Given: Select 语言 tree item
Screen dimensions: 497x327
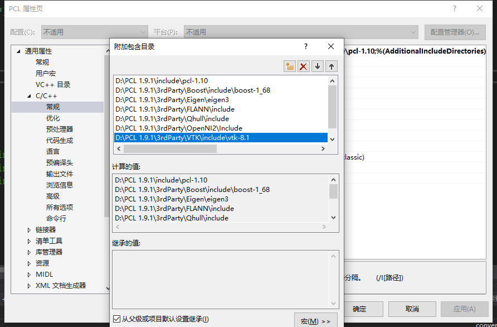Looking at the screenshot, I should [52, 151].
